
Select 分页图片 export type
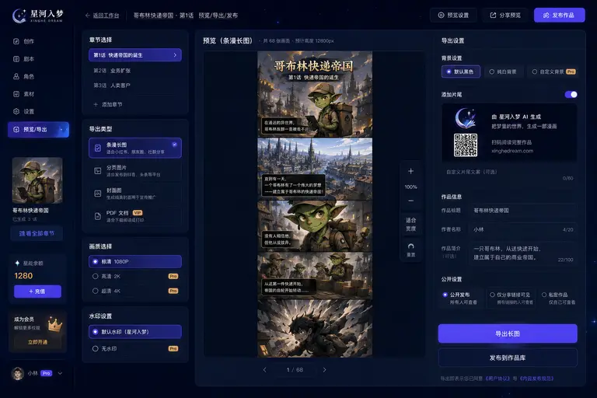135,170
